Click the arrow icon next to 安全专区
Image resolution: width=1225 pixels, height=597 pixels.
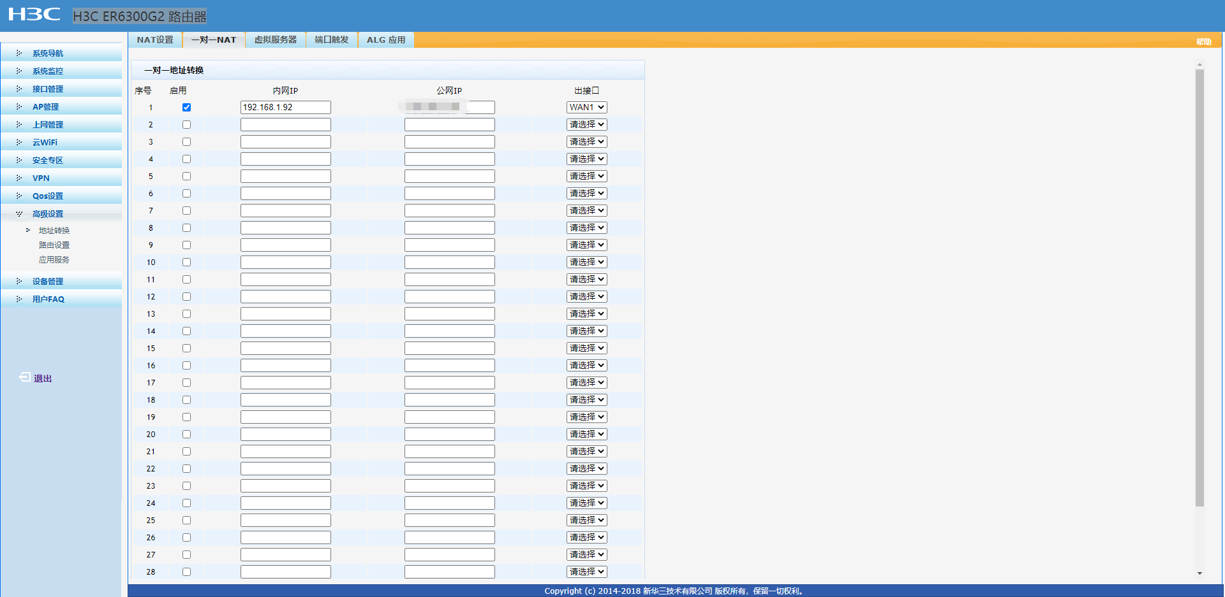(19, 161)
